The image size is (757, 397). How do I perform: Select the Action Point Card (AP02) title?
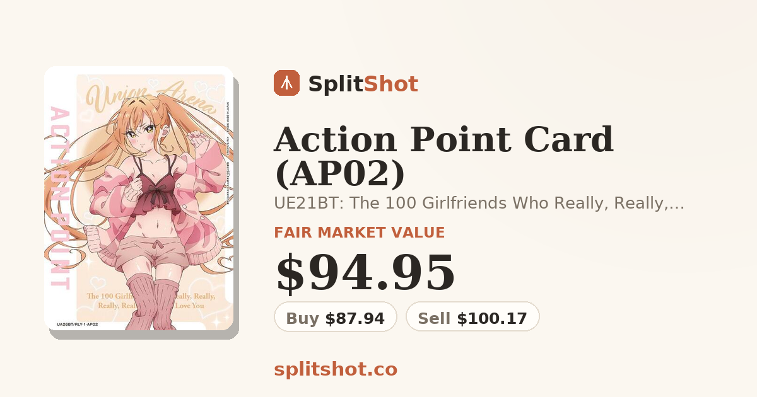click(443, 157)
